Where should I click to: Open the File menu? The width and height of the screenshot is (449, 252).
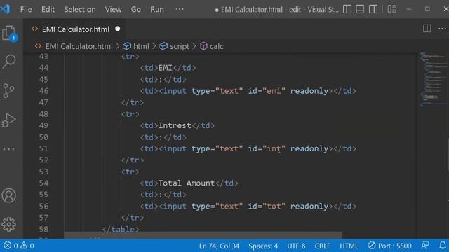tap(26, 9)
